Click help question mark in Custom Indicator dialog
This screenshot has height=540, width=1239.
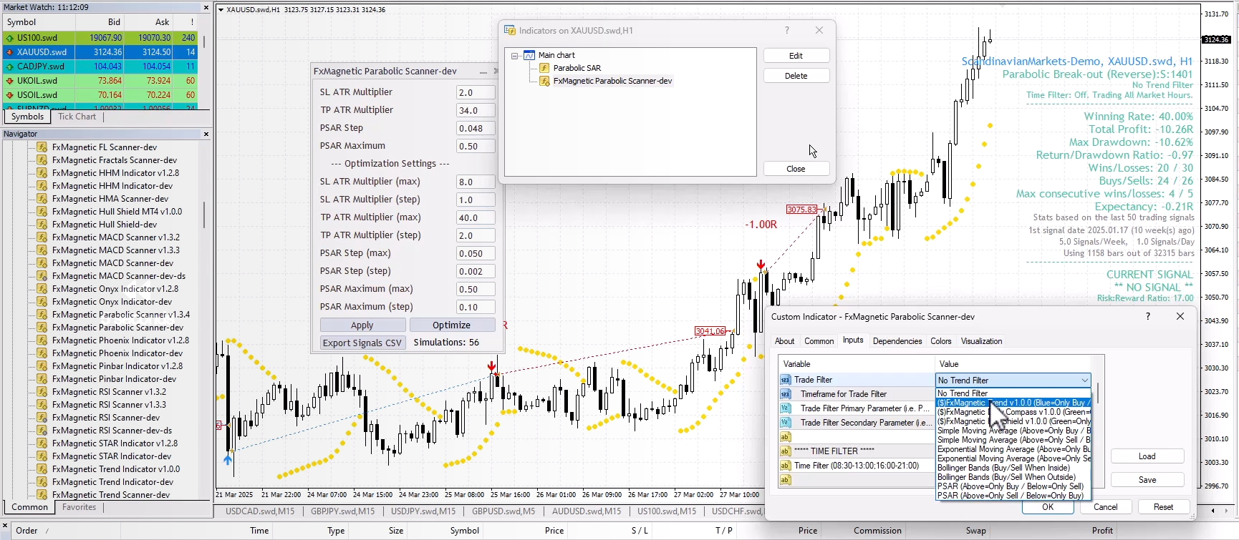pyautogui.click(x=1147, y=316)
